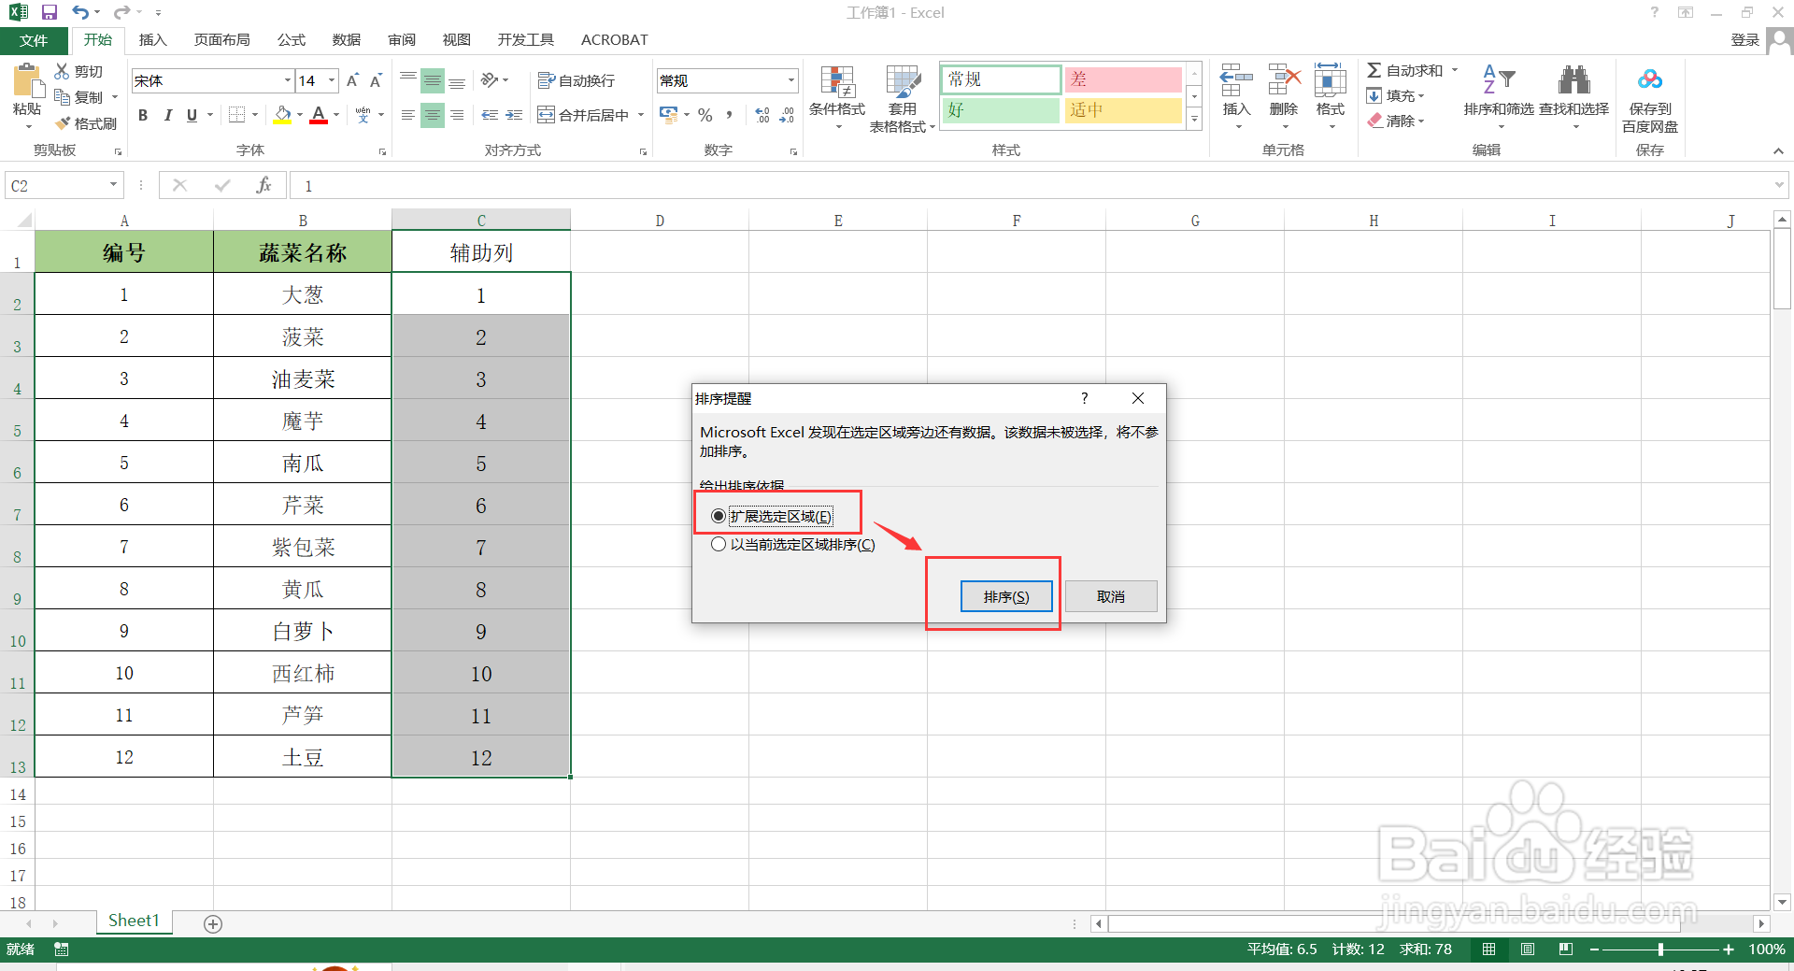
Task: Open the Name Box dropdown arrow
Action: pos(113,185)
